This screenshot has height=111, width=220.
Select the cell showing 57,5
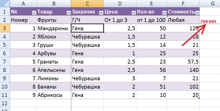[183, 62]
